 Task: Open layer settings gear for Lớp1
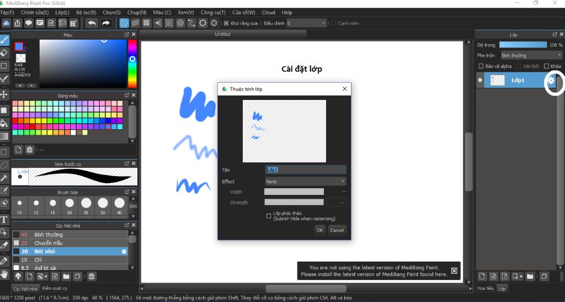coord(551,81)
